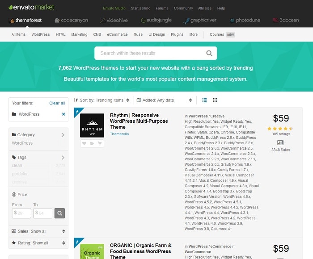Image resolution: width=313 pixels, height=259 pixels.
Task: Open the AudioJungle marketplace
Action: click(x=156, y=20)
